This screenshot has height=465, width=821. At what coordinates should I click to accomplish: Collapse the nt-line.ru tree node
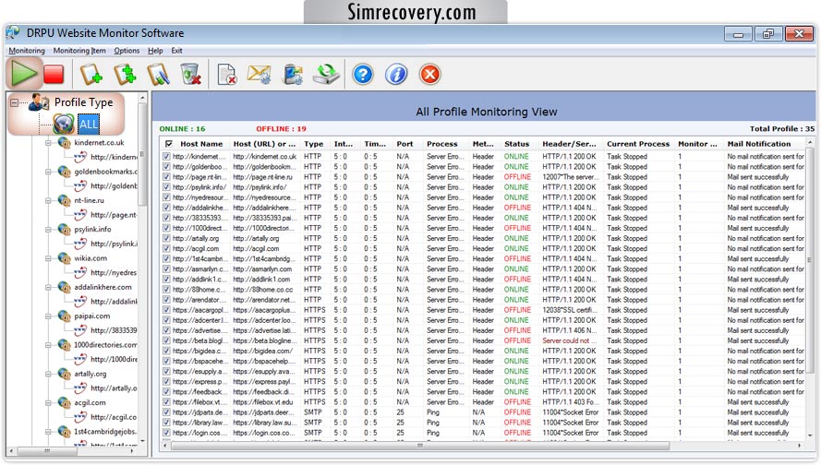(x=48, y=200)
